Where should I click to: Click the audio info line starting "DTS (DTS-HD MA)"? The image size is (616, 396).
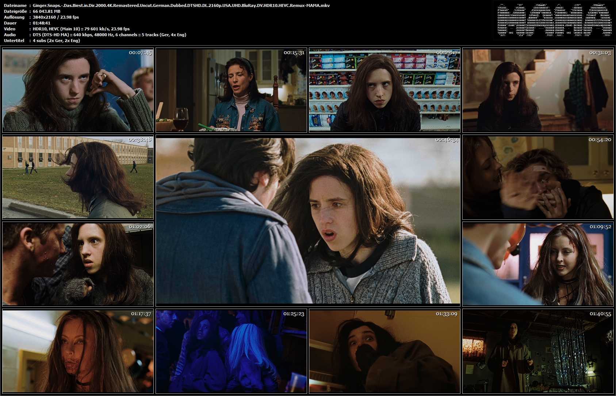coord(110,35)
